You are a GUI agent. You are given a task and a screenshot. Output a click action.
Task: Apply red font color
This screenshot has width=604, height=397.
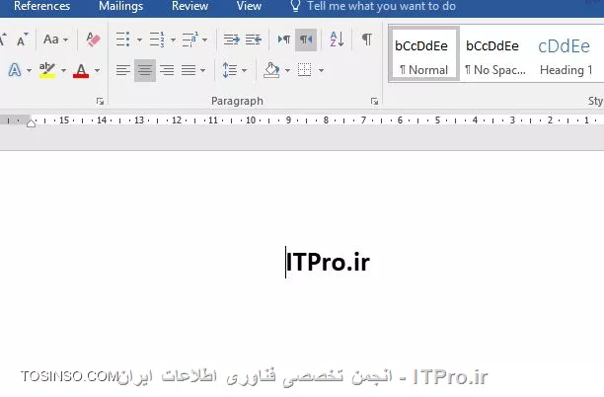[81, 70]
